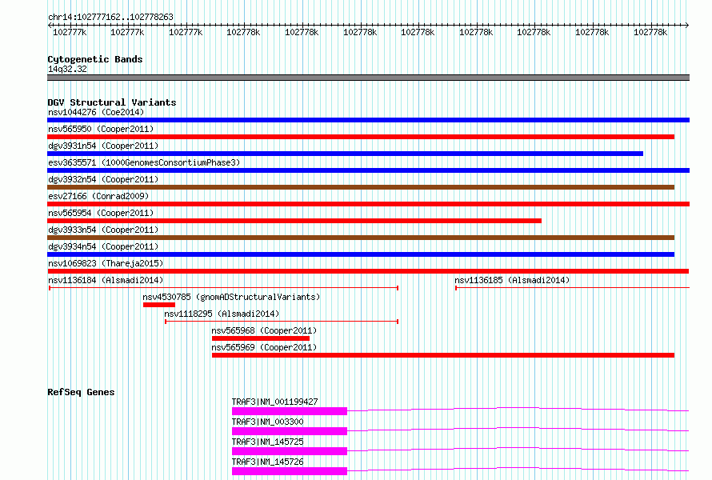Open dgv3932n54 (Cooper2011) label
712x480 pixels.
click(x=103, y=179)
